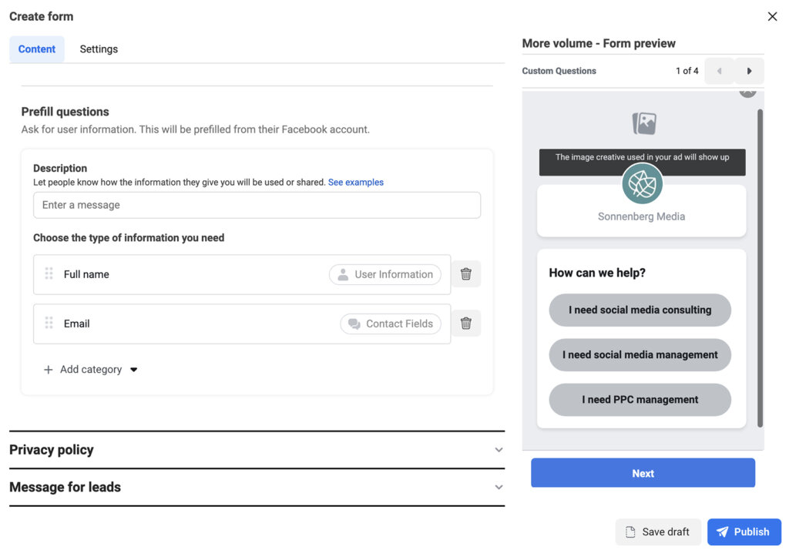Viewport: 789px width, 550px height.
Task: Click the Description message input field
Action: [x=257, y=205]
